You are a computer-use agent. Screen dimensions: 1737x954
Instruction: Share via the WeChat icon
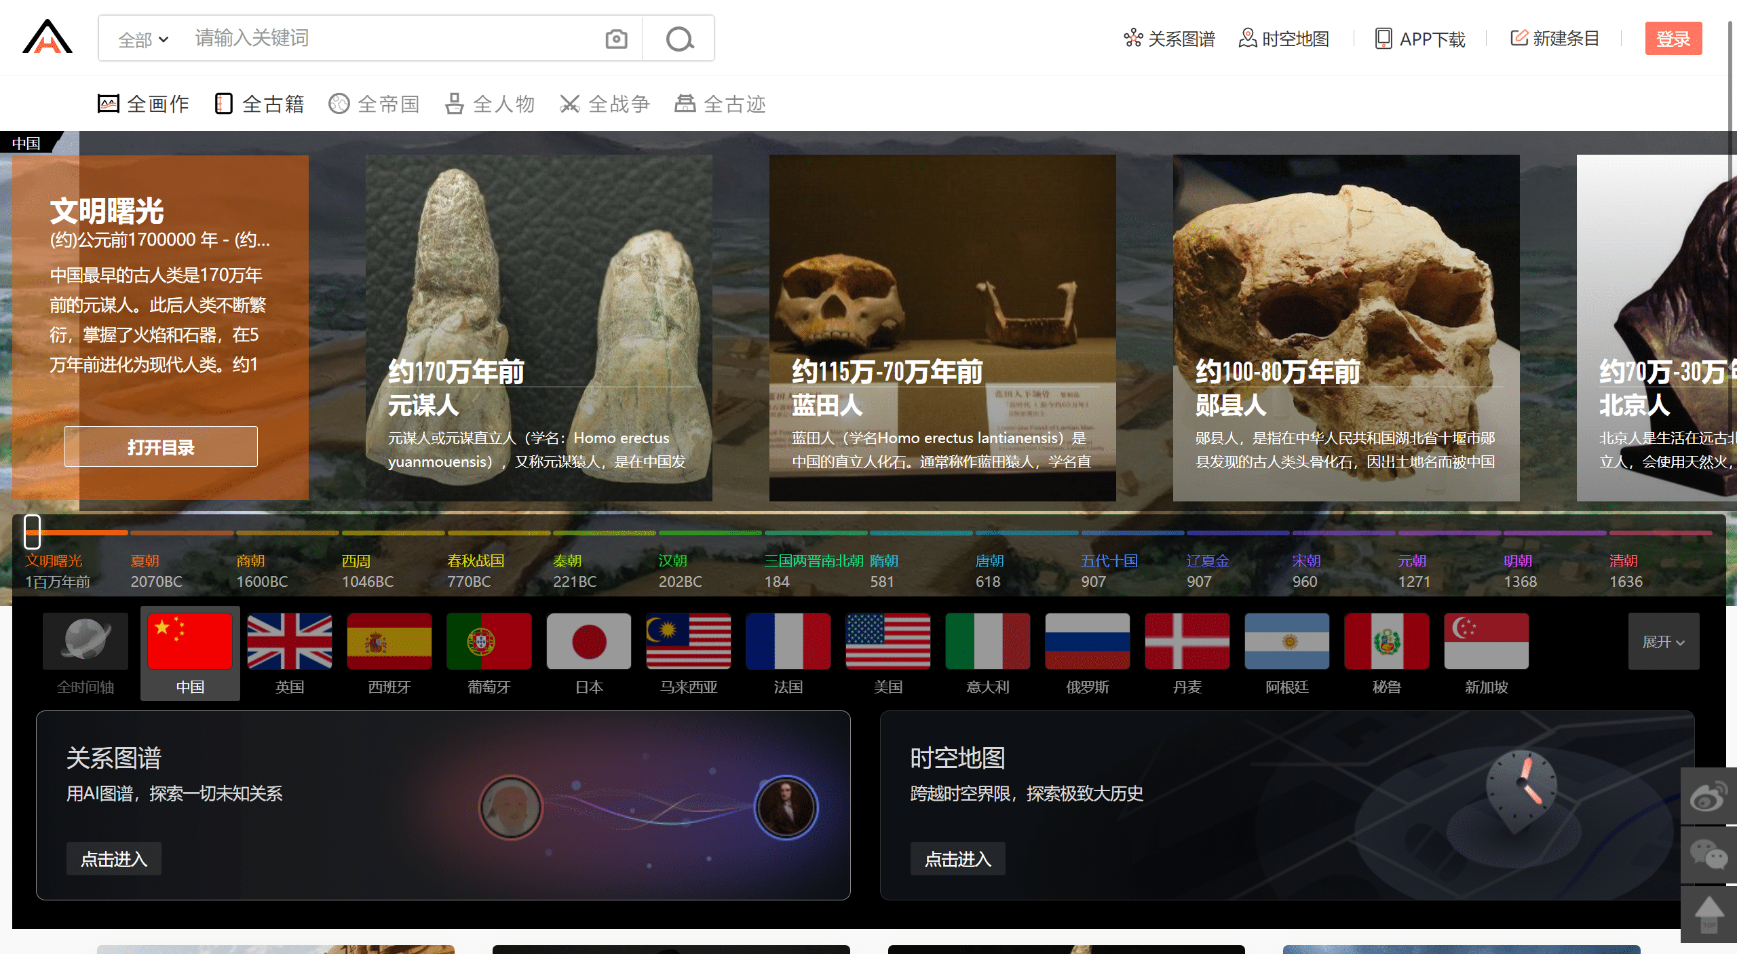click(1709, 855)
